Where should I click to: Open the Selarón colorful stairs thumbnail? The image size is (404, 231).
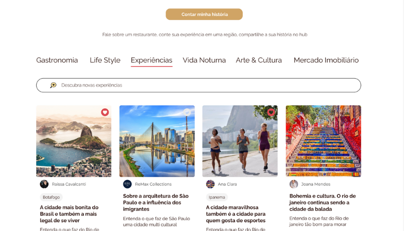[323, 141]
